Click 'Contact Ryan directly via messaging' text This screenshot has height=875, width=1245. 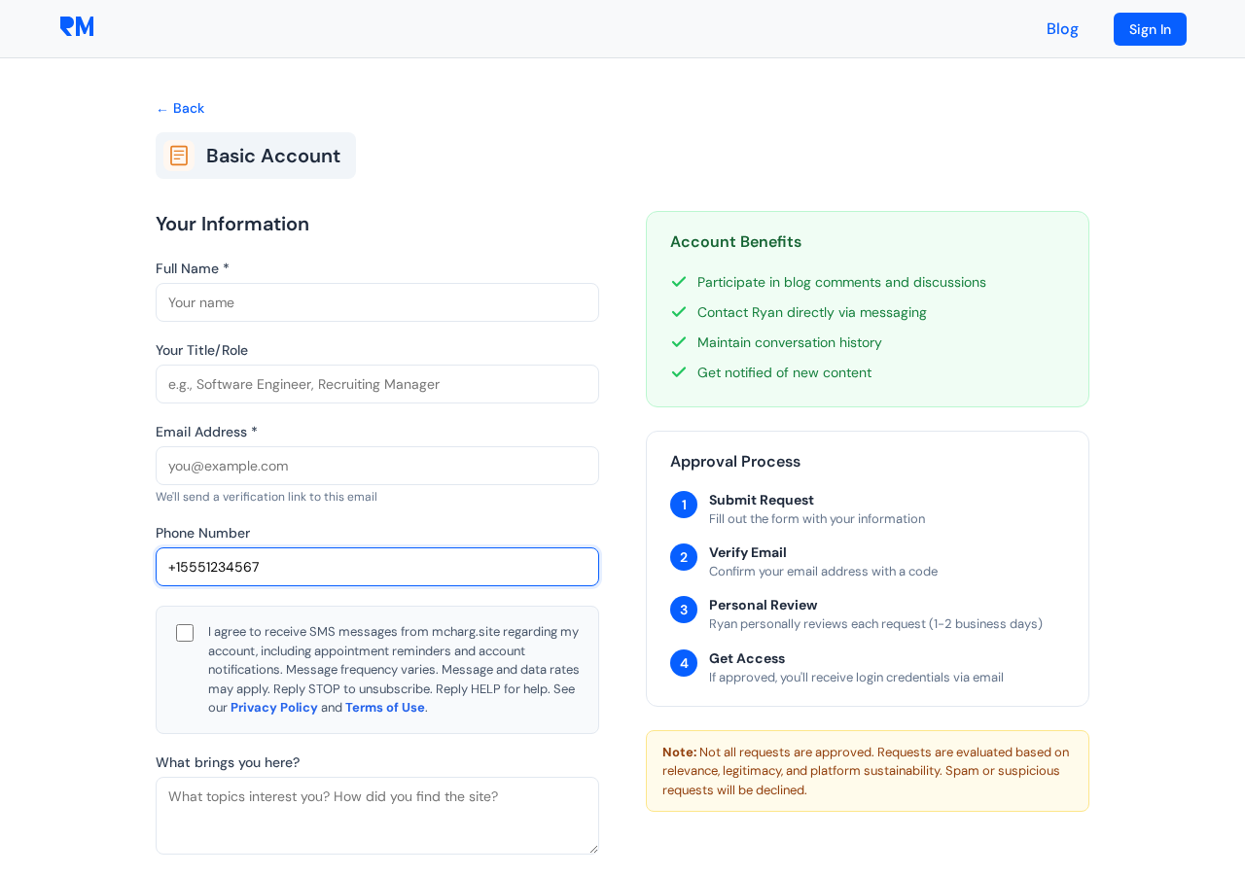[812, 312]
